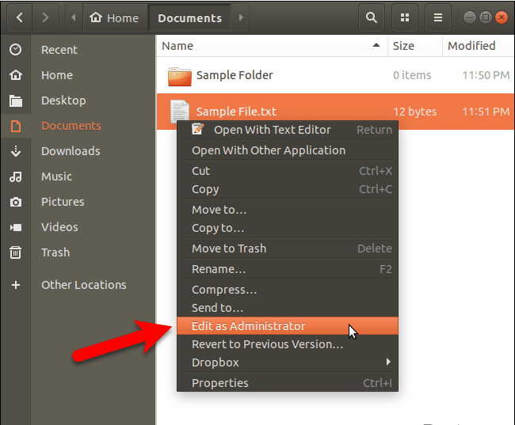Click the Home breadcrumb button

tap(115, 17)
